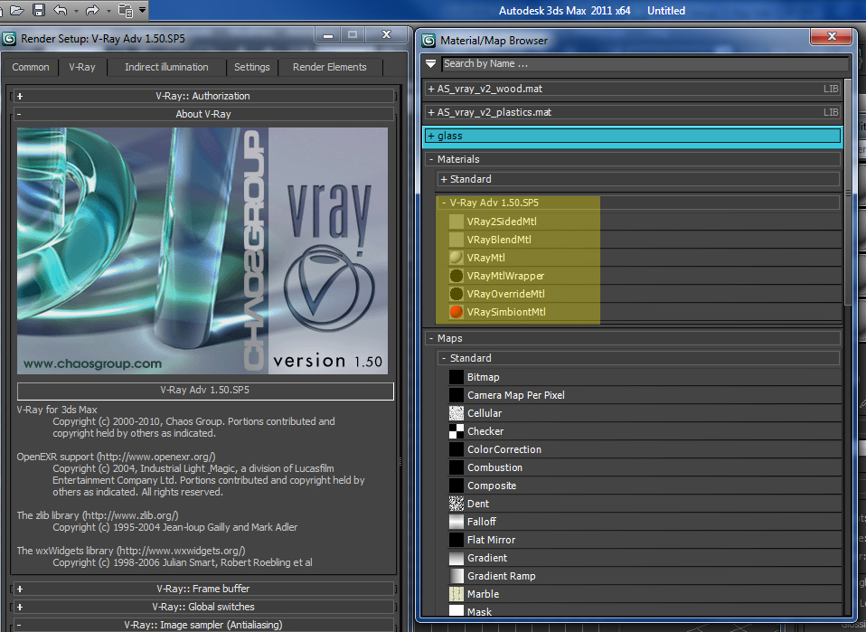Choose the Camera Map Per Pixel icon
The width and height of the screenshot is (866, 632).
457,395
